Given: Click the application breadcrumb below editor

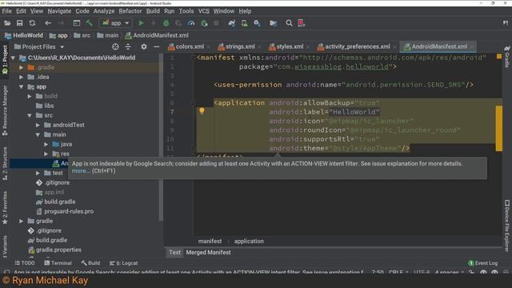Looking at the screenshot, I should click(249, 242).
